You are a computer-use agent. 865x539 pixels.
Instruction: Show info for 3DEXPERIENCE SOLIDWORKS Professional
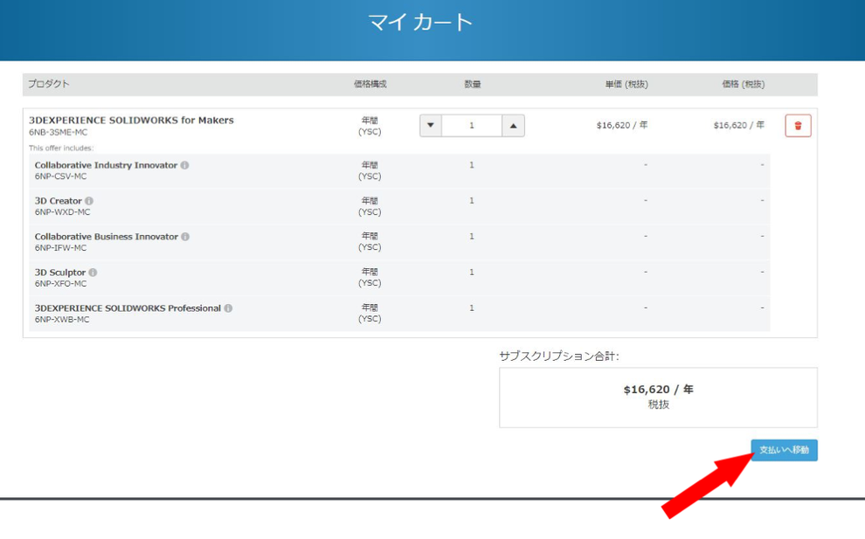pos(228,308)
